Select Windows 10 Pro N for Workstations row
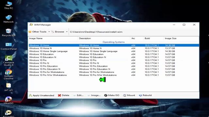 (x=114, y=75)
